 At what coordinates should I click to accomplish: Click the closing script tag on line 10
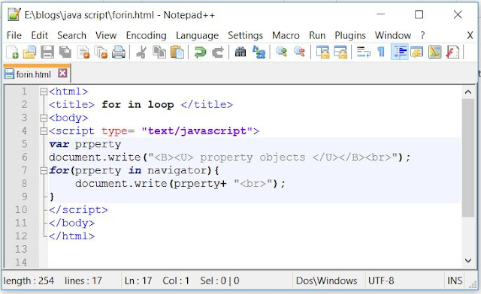click(78, 210)
